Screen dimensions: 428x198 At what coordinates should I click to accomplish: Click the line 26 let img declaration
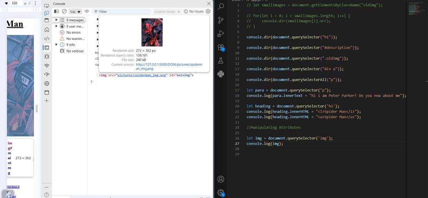[290, 138]
